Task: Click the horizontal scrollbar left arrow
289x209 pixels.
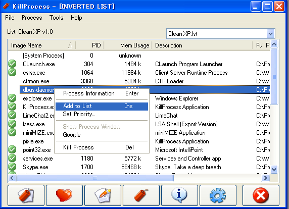Action: click(12, 178)
